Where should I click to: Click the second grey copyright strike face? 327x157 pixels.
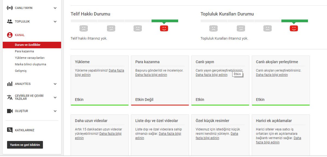click(111, 28)
